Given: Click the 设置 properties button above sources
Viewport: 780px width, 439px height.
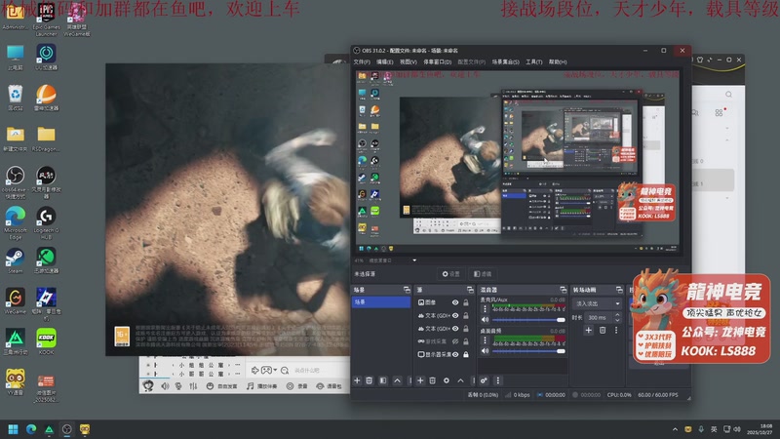Looking at the screenshot, I should point(451,274).
